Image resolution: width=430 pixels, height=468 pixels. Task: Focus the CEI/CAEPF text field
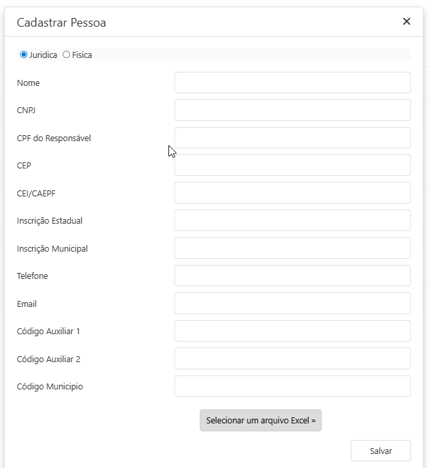[x=292, y=193]
